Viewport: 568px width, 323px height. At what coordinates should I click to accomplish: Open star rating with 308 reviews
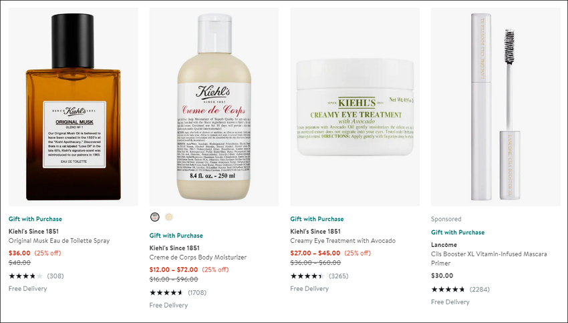36,276
